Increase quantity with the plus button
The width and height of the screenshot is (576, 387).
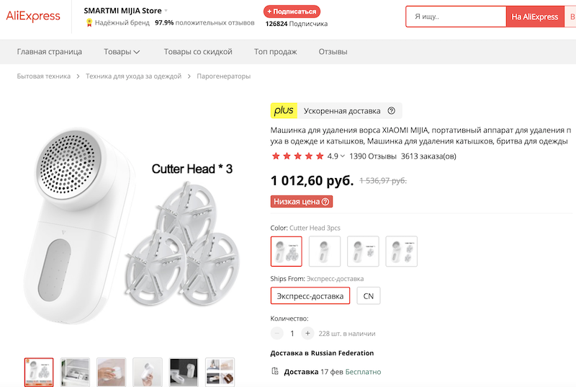coord(307,334)
